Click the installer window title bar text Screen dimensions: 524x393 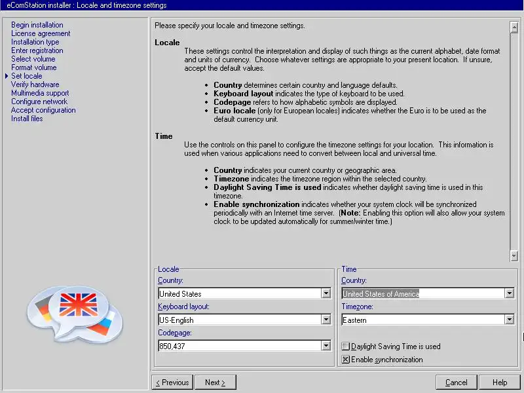[x=86, y=5]
